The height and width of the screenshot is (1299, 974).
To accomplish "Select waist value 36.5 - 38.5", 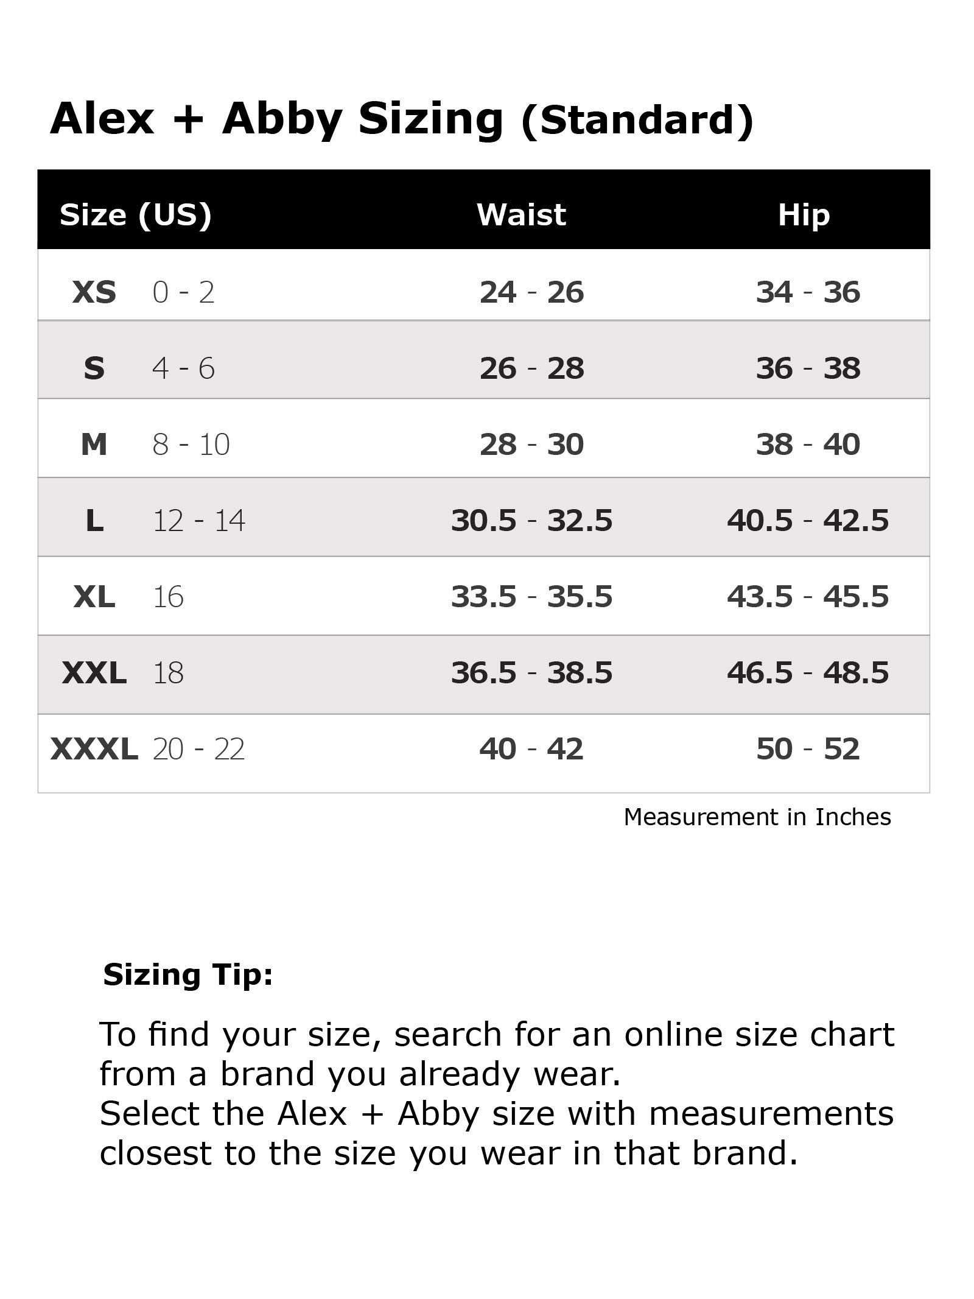I will [531, 673].
